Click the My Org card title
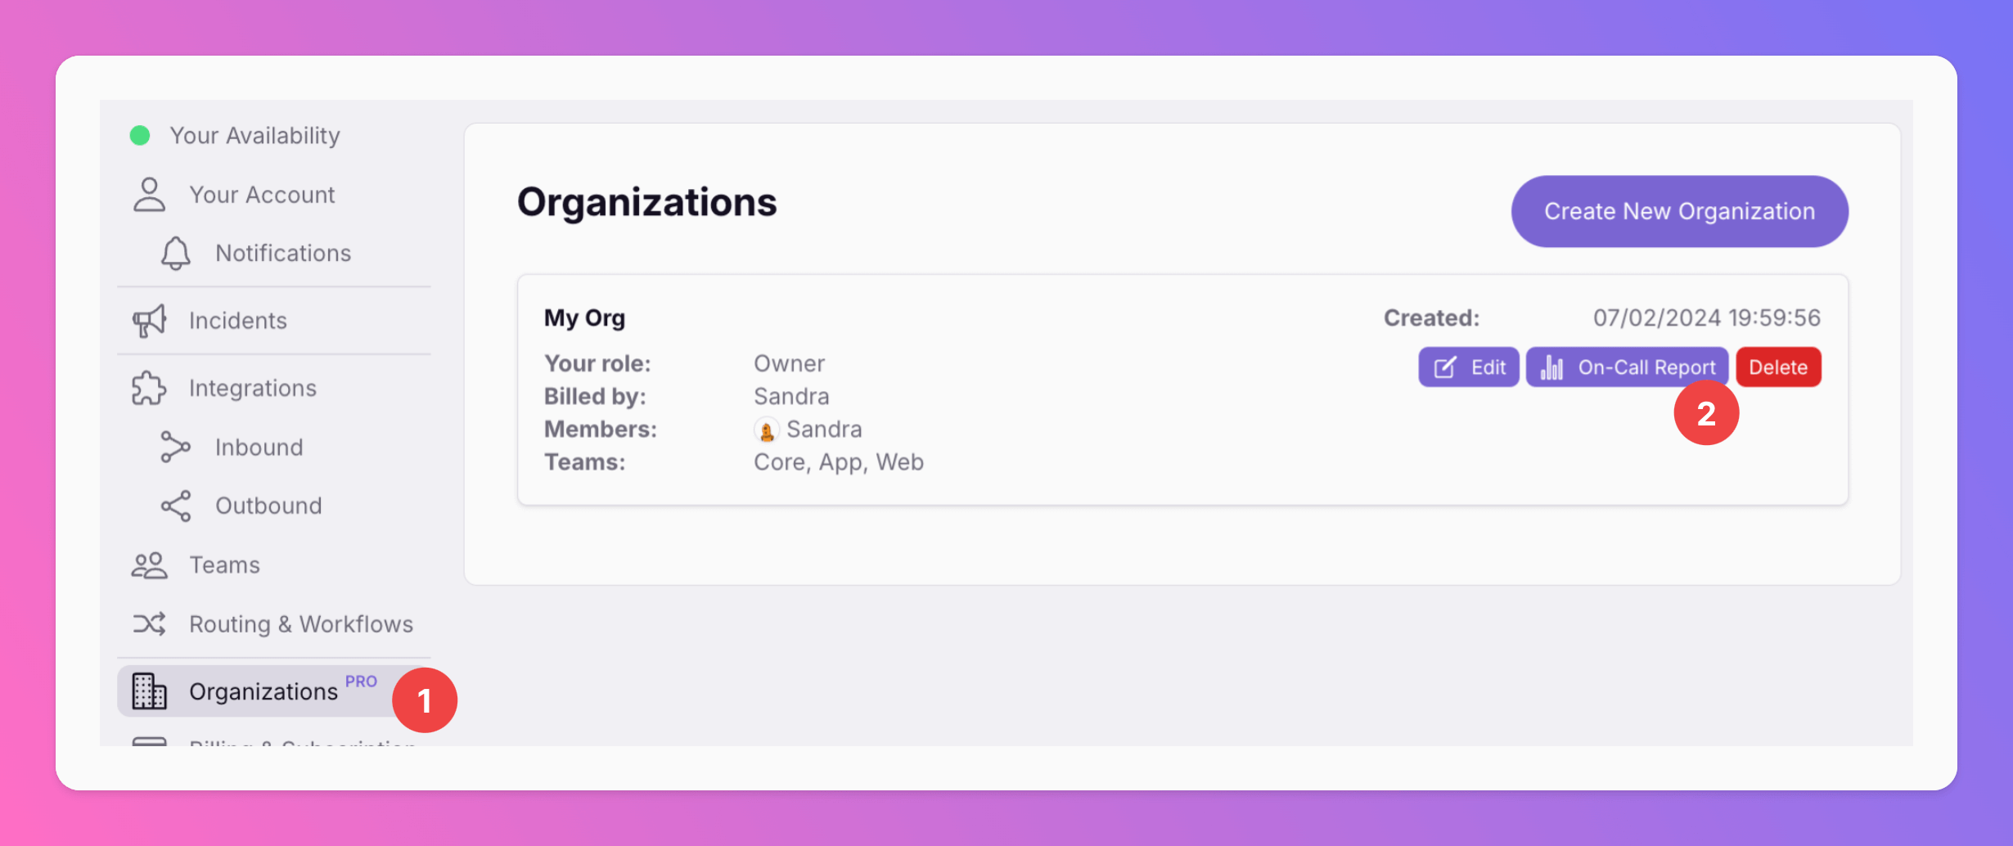Viewport: 2013px width, 846px height. (585, 318)
